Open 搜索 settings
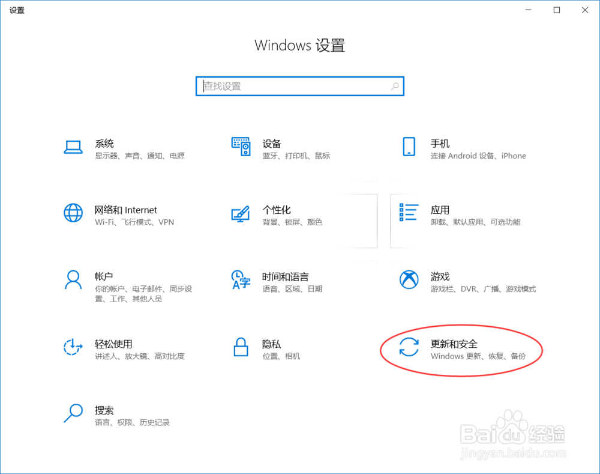The width and height of the screenshot is (600, 474). pos(104,410)
